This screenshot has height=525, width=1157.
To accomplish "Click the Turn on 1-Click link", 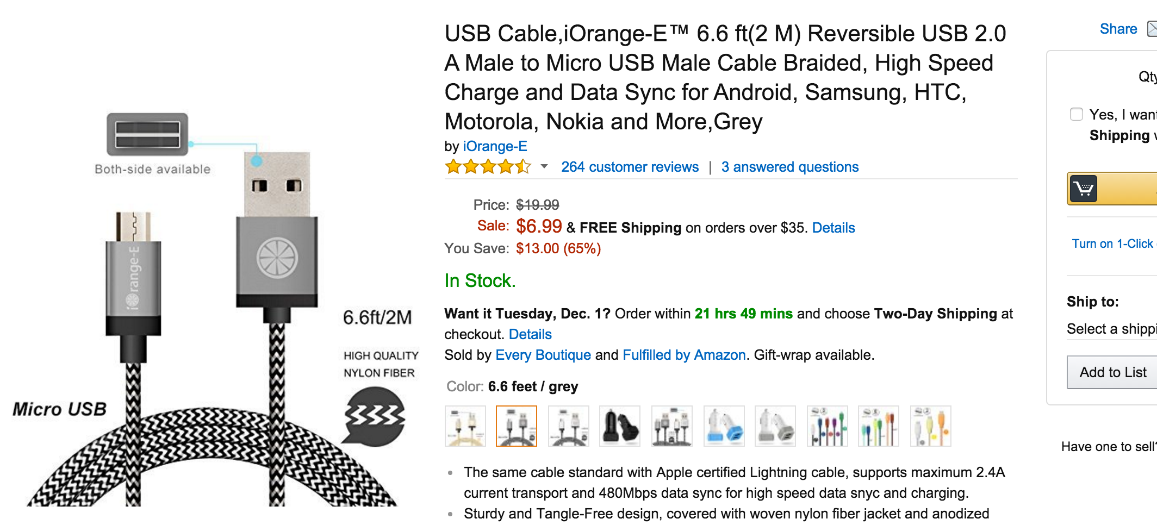I will point(1112,243).
